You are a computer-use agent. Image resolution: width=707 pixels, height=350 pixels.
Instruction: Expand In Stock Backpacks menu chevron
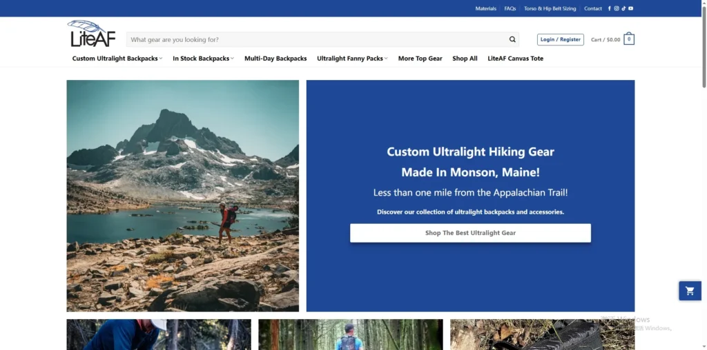coord(232,59)
